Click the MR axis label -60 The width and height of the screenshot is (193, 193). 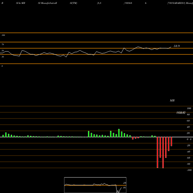tap(188, 158)
